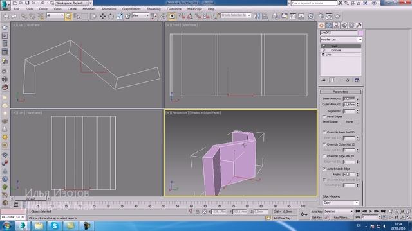The height and width of the screenshot is (231, 412).
Task: Click the Play Animation button
Action: coord(370,211)
